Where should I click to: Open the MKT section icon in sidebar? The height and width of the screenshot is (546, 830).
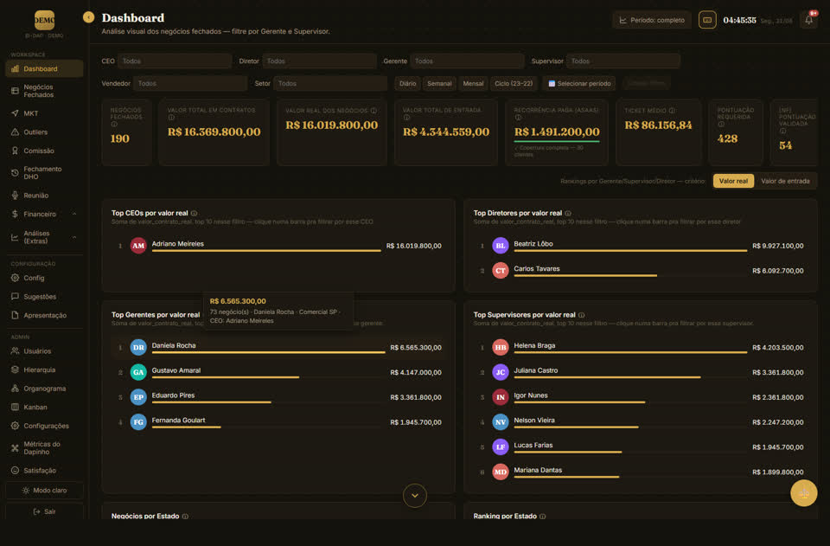point(15,113)
